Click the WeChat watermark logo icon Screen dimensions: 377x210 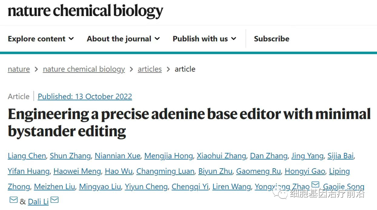tap(281, 193)
